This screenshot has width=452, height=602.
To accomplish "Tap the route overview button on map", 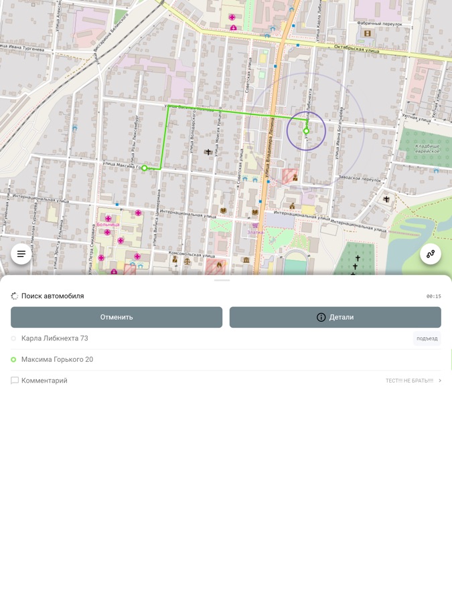I will tap(431, 254).
